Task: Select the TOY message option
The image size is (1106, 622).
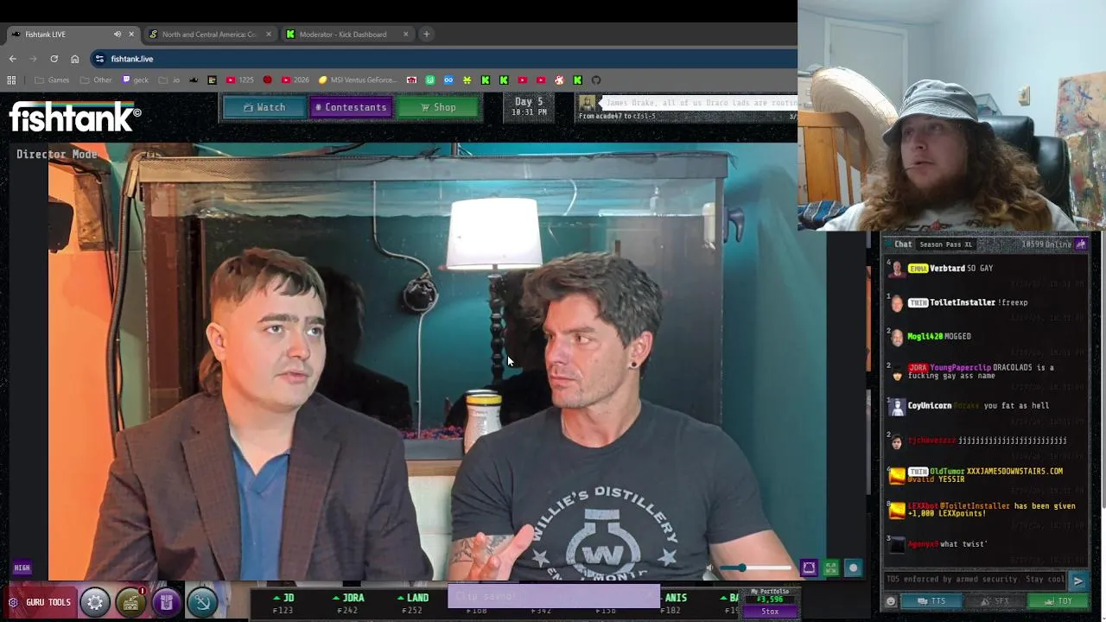Action: click(x=1058, y=601)
